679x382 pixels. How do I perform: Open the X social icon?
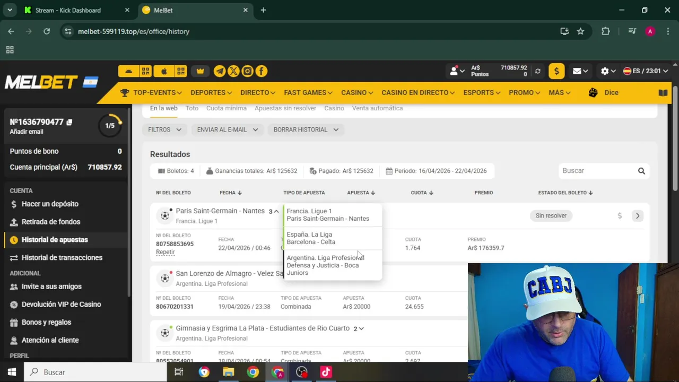233,71
